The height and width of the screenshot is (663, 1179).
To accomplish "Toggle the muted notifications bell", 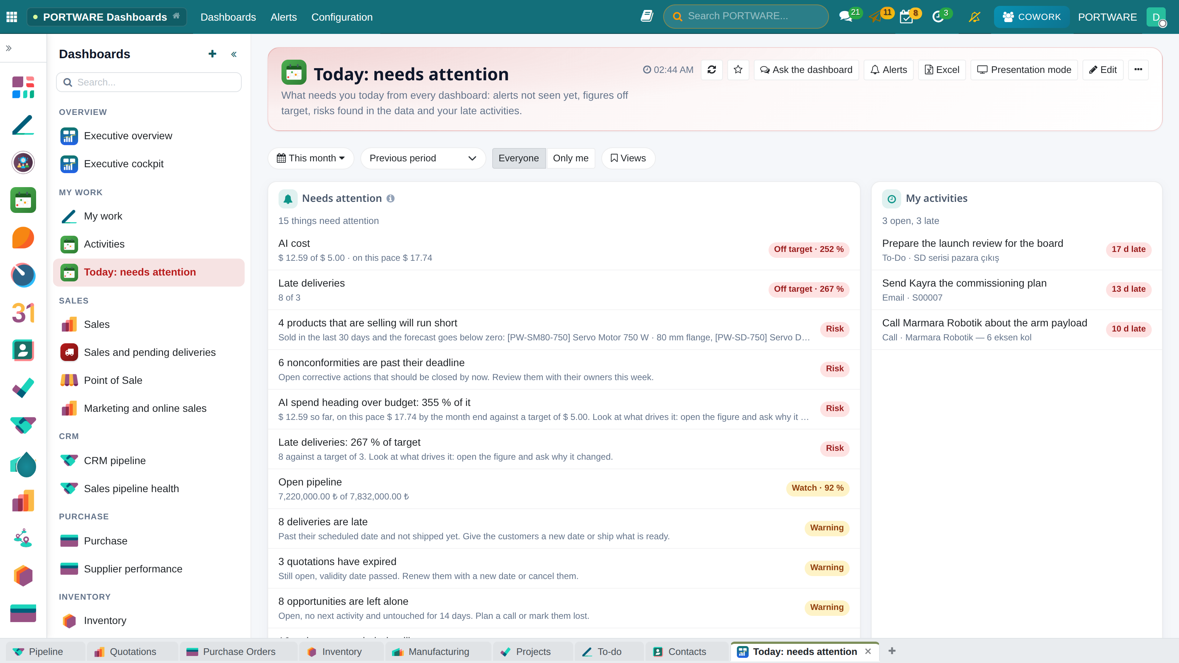I will point(975,17).
